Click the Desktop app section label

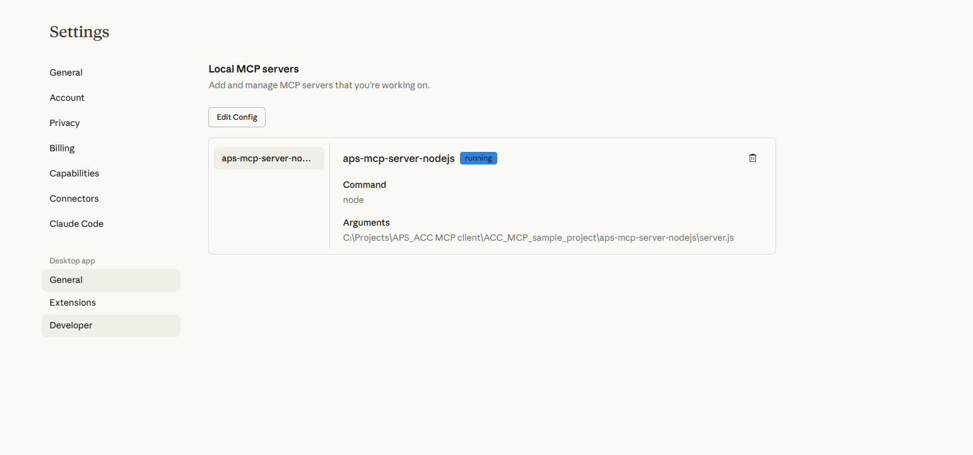72,260
